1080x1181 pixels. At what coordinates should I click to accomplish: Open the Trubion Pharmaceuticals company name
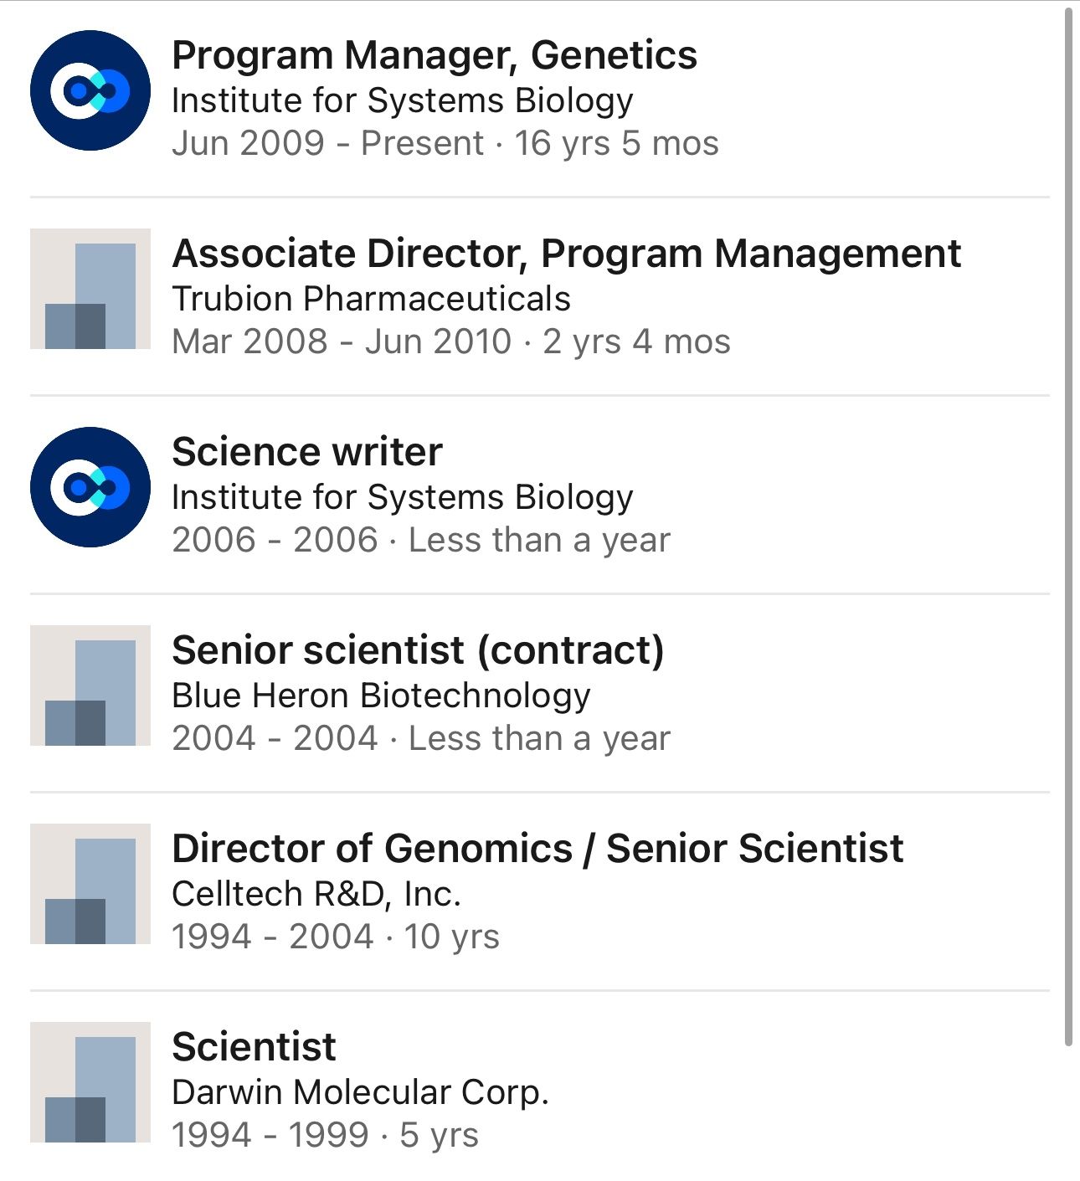coord(371,299)
